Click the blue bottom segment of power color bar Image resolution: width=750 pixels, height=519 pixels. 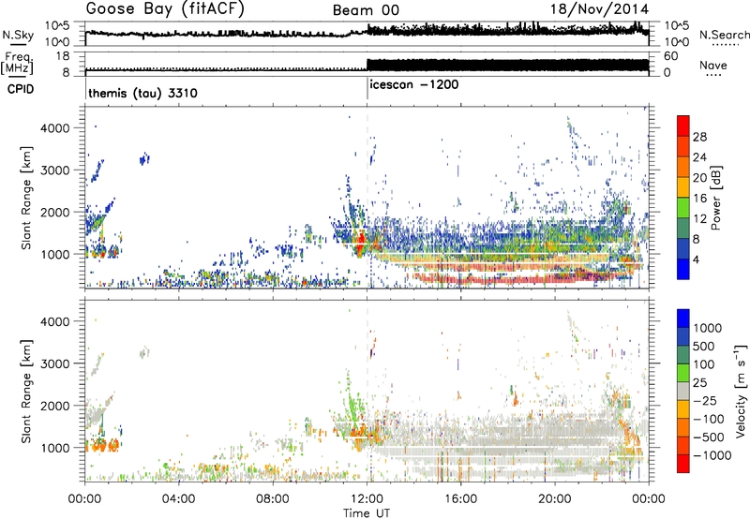tap(683, 270)
